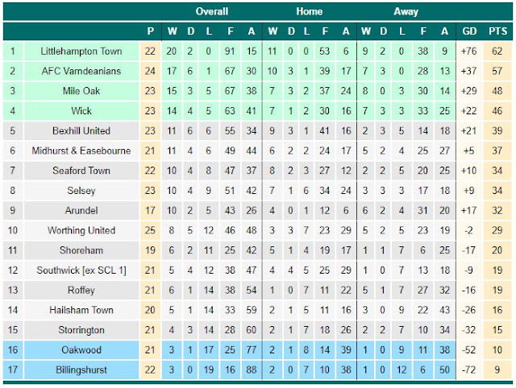Click the Arundel team name
Viewport: 516px width, 388px height.
pyautogui.click(x=81, y=211)
